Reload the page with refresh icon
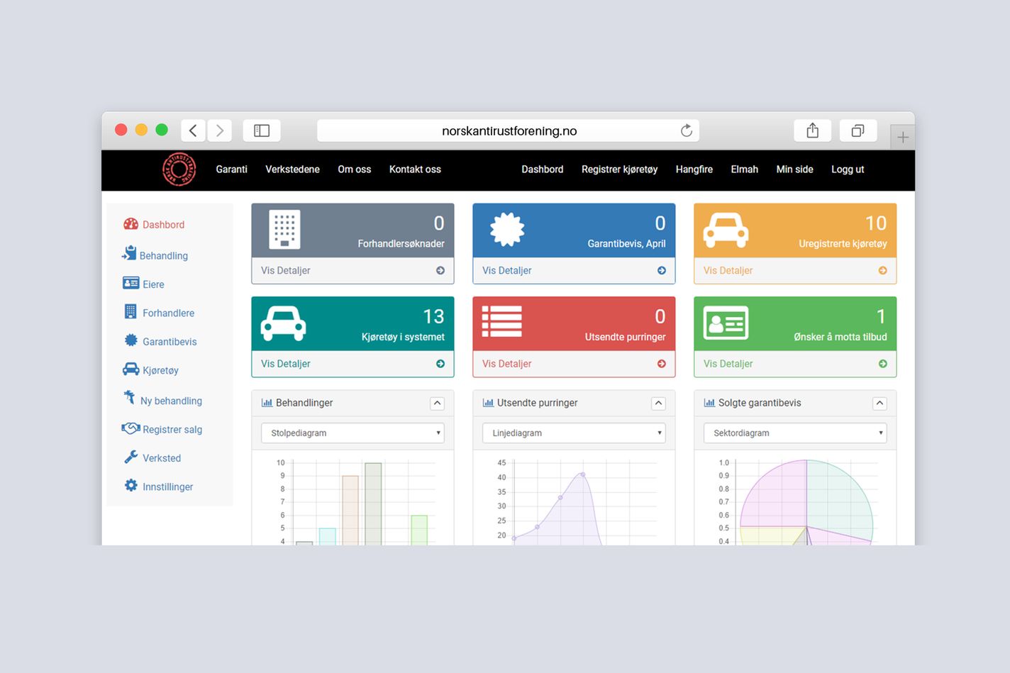Image resolution: width=1010 pixels, height=673 pixels. (686, 130)
